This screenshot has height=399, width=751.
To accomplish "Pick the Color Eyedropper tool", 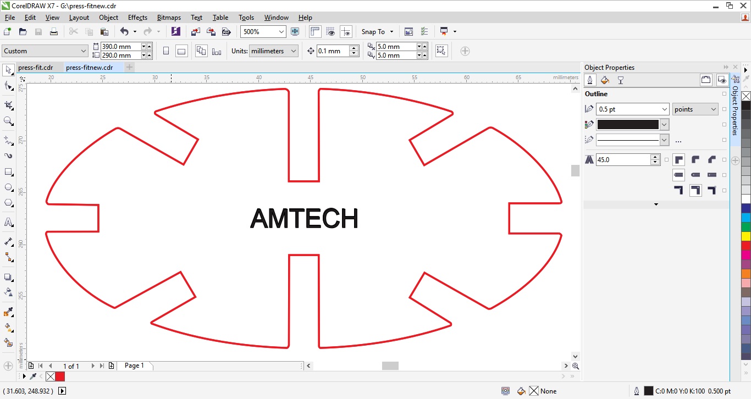I will [8, 312].
